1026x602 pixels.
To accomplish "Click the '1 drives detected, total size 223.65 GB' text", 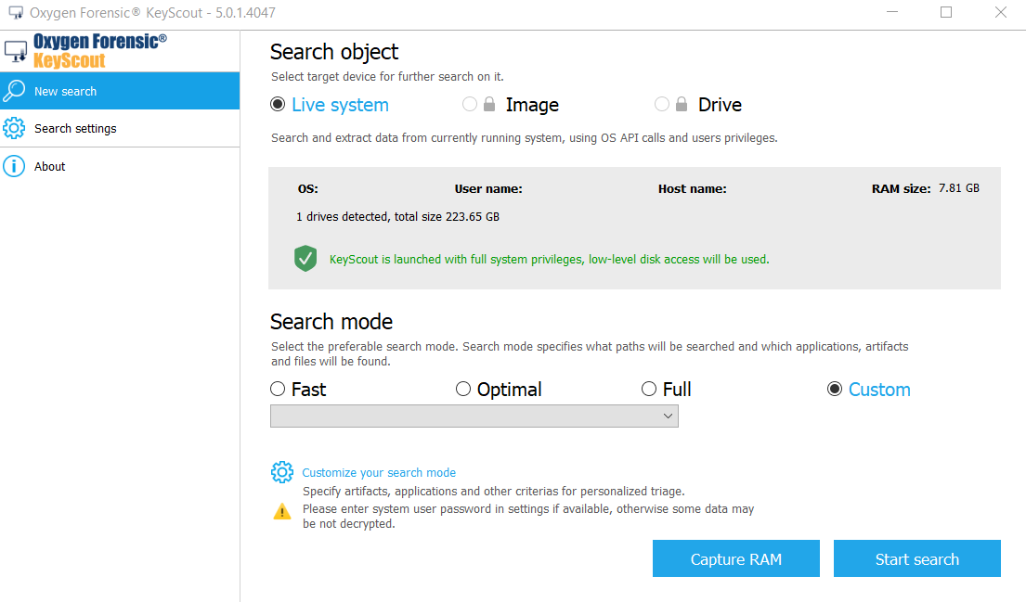I will [x=397, y=216].
